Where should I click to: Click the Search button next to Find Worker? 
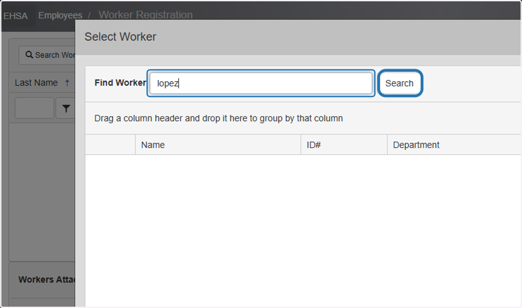[399, 83]
